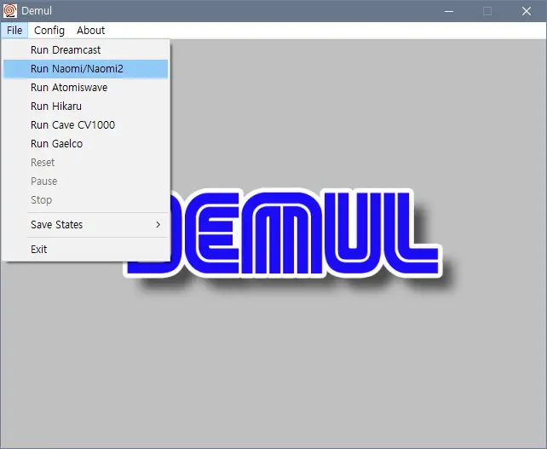Screen dimensions: 547x449
Task: Close the Demul window
Action: tap(527, 11)
